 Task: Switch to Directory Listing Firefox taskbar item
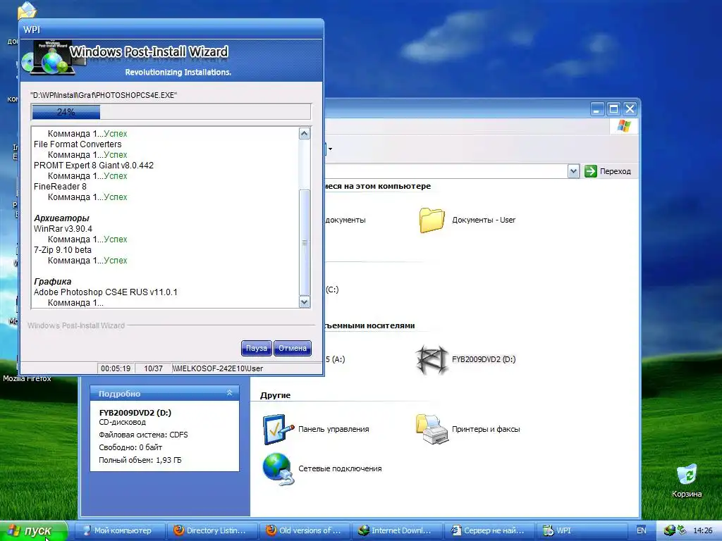212,530
